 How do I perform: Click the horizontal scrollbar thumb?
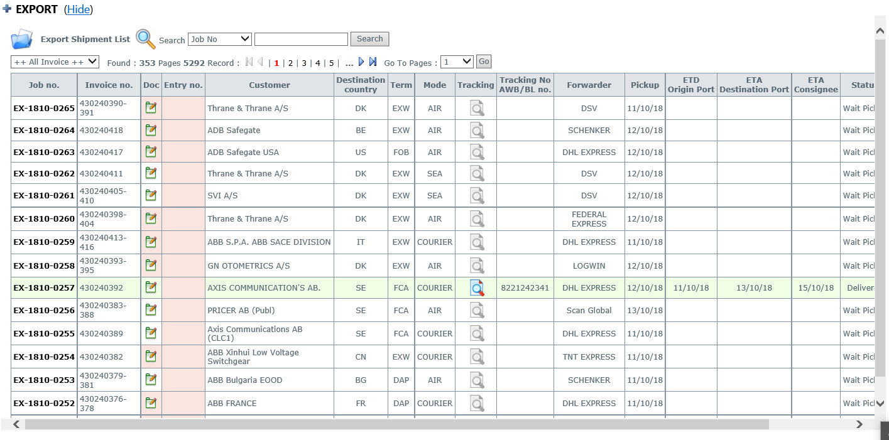pyautogui.click(x=397, y=424)
